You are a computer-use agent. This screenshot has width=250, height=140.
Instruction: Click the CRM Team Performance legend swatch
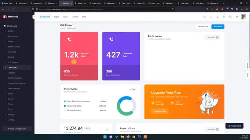tap(65, 101)
